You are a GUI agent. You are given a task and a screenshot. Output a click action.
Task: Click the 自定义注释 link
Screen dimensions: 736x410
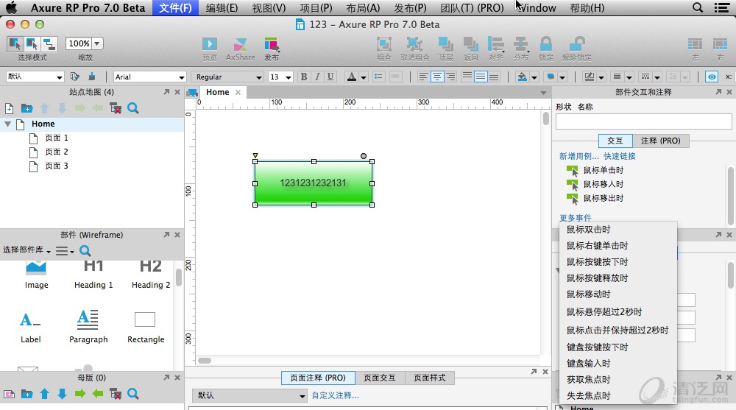click(x=335, y=395)
